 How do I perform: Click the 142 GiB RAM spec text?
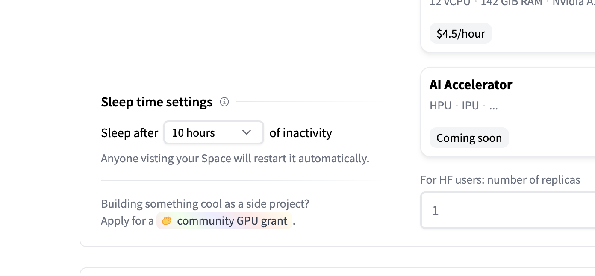pos(511,3)
